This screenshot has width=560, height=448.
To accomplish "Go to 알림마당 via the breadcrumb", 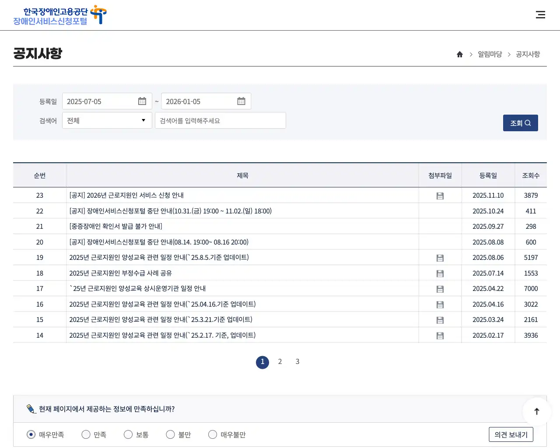I will (x=490, y=54).
